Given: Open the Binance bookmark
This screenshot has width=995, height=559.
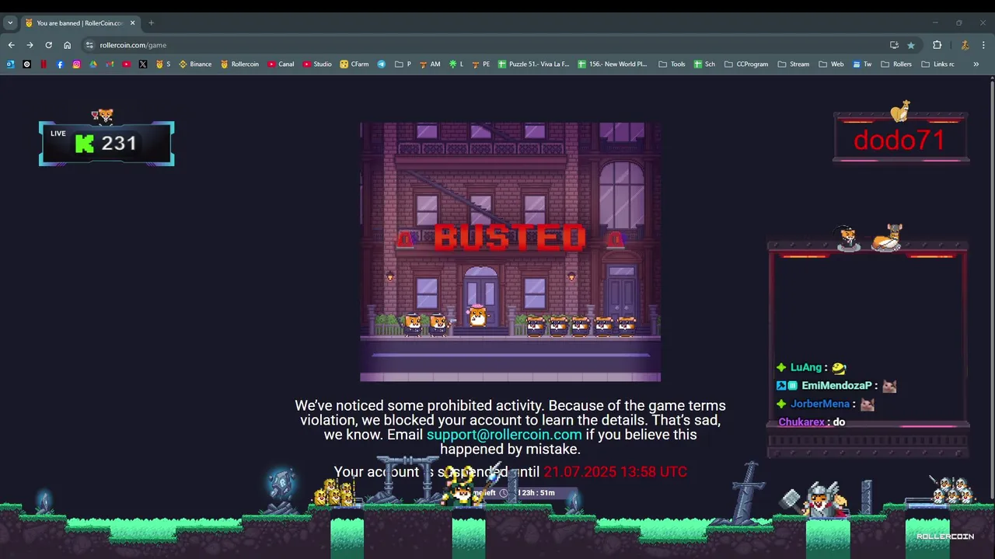Looking at the screenshot, I should [x=195, y=64].
